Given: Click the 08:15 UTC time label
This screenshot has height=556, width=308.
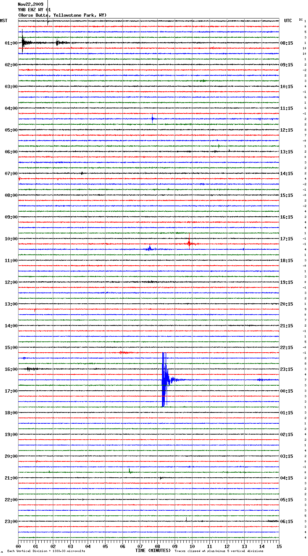Looking at the screenshot, I should [x=287, y=43].
